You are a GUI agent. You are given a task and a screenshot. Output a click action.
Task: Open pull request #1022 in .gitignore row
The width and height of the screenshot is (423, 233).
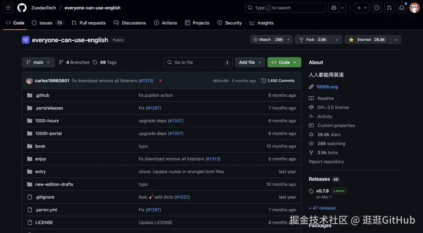182,197
